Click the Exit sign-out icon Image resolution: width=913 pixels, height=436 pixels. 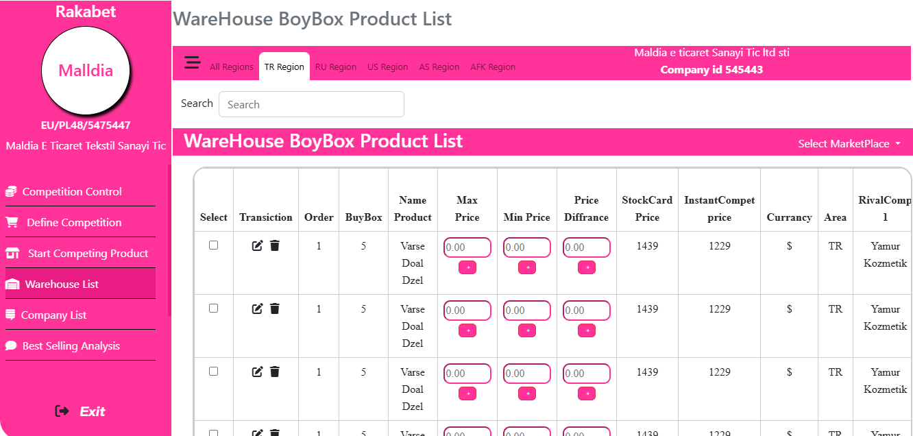pyautogui.click(x=62, y=411)
